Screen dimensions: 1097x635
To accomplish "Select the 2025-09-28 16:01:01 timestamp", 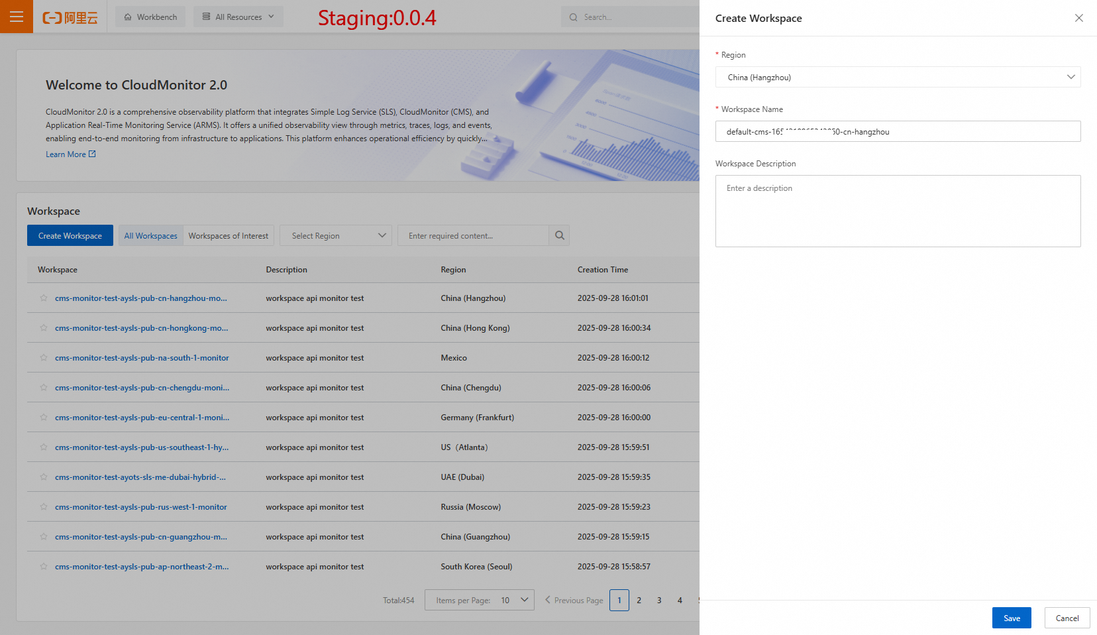I will tap(613, 298).
